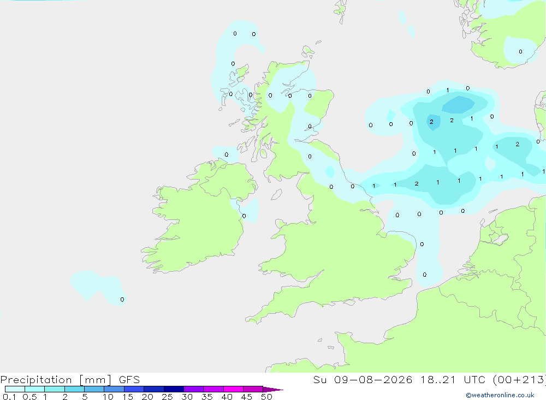Pick the 40–45 mm magenta legend swatch
Screen dimensions: 546x400
point(233,389)
